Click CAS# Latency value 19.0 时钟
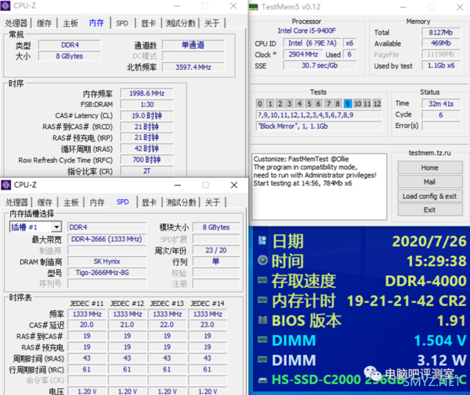470x395 pixels. (147, 115)
